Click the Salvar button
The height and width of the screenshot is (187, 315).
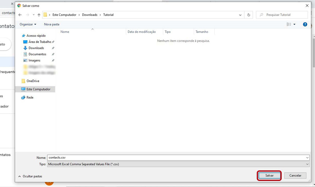269,176
